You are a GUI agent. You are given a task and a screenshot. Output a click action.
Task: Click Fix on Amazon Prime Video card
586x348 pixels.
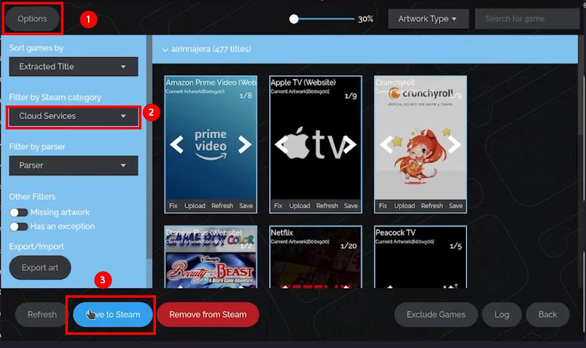[x=173, y=206]
